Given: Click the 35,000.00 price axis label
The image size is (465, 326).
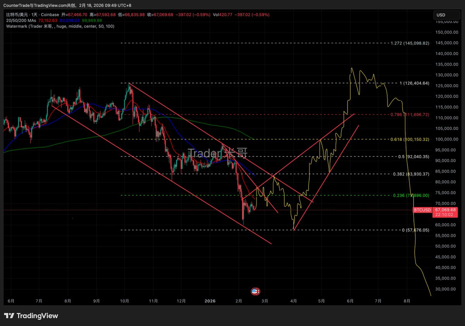Looking at the screenshot, I should [446, 278].
